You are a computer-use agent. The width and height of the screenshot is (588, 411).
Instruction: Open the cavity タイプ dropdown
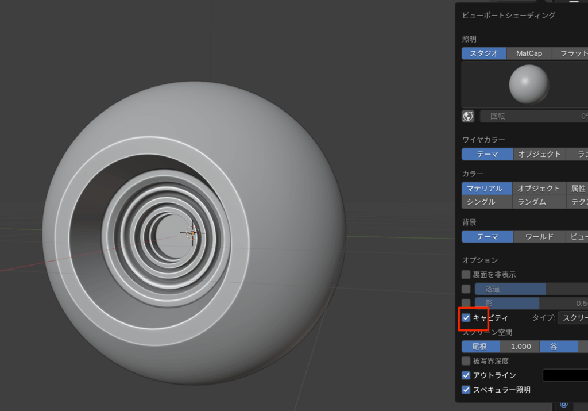click(x=573, y=318)
